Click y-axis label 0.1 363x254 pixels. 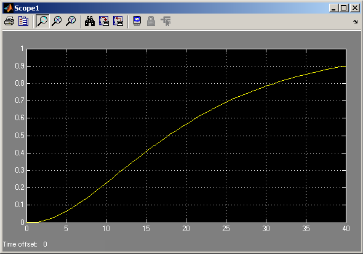tap(20, 205)
